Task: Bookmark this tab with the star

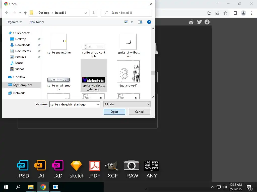Action: coord(225,13)
